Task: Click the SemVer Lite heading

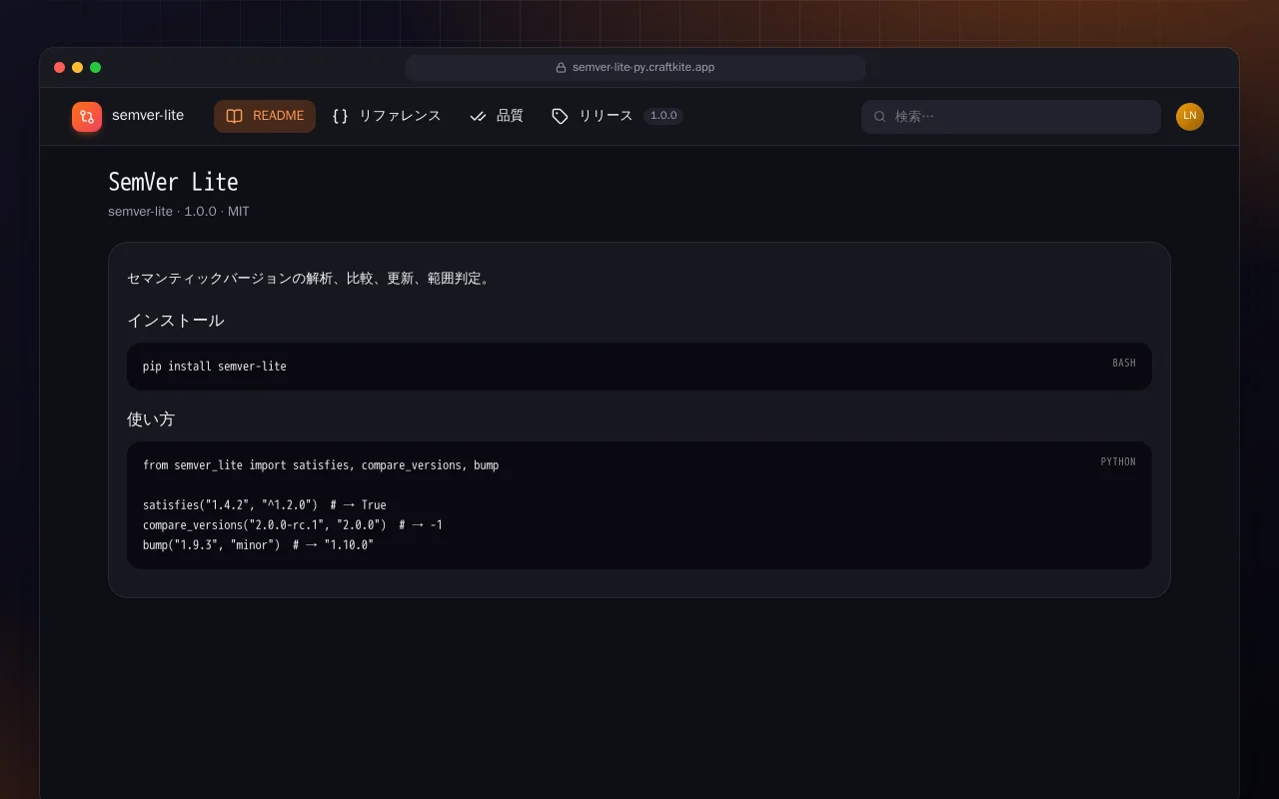Action: (x=173, y=182)
